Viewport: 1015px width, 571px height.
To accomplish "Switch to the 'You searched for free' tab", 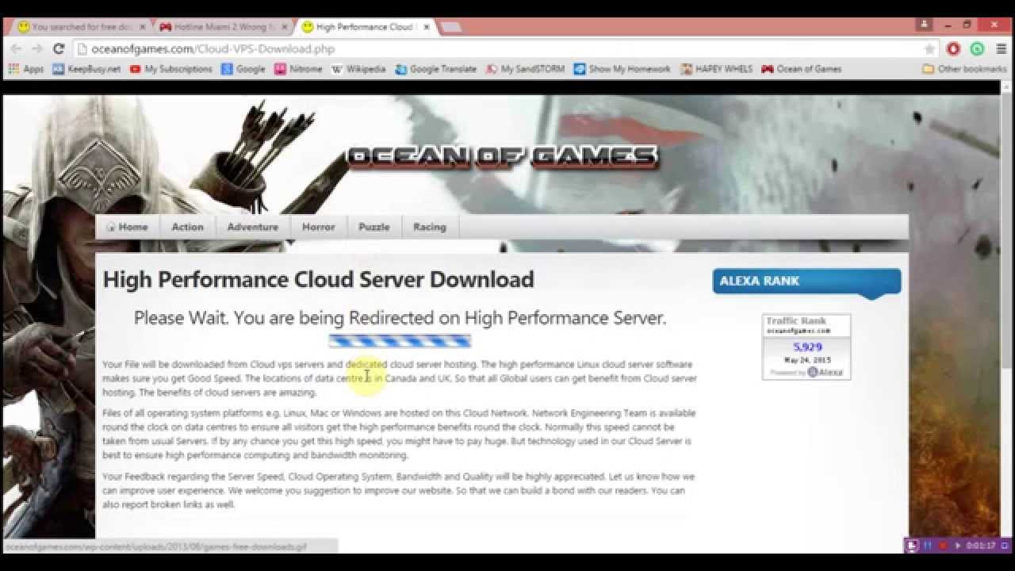I will click(x=82, y=27).
